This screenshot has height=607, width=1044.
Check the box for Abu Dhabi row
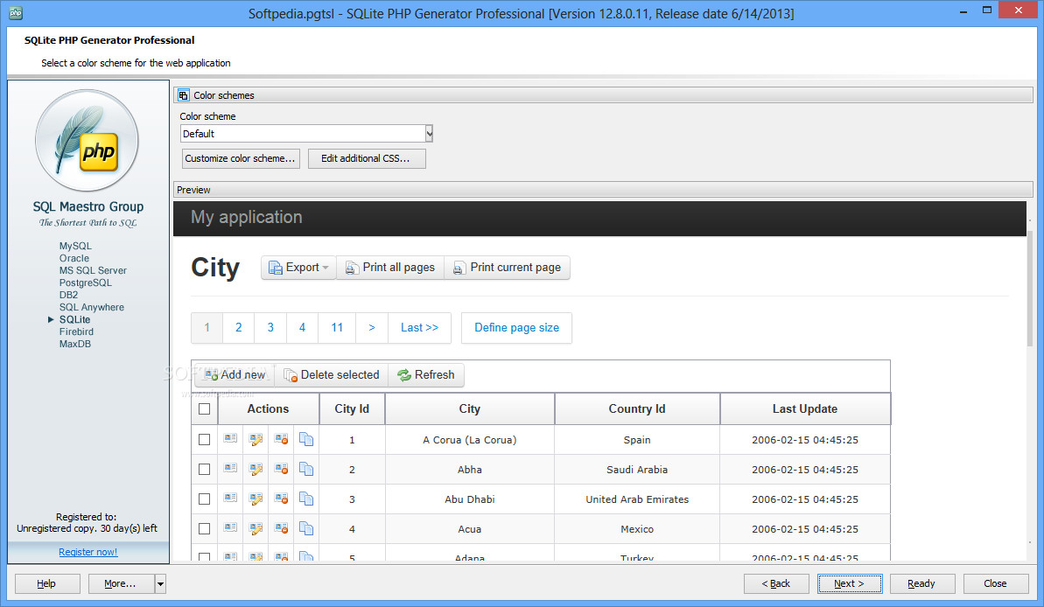[x=205, y=499]
